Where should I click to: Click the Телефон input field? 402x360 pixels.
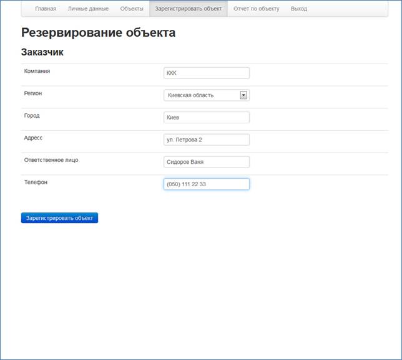207,184
